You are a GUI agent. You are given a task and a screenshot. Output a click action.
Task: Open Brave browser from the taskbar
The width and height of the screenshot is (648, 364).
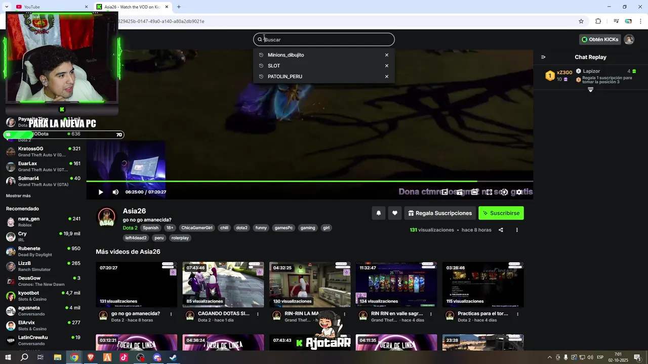(91, 357)
